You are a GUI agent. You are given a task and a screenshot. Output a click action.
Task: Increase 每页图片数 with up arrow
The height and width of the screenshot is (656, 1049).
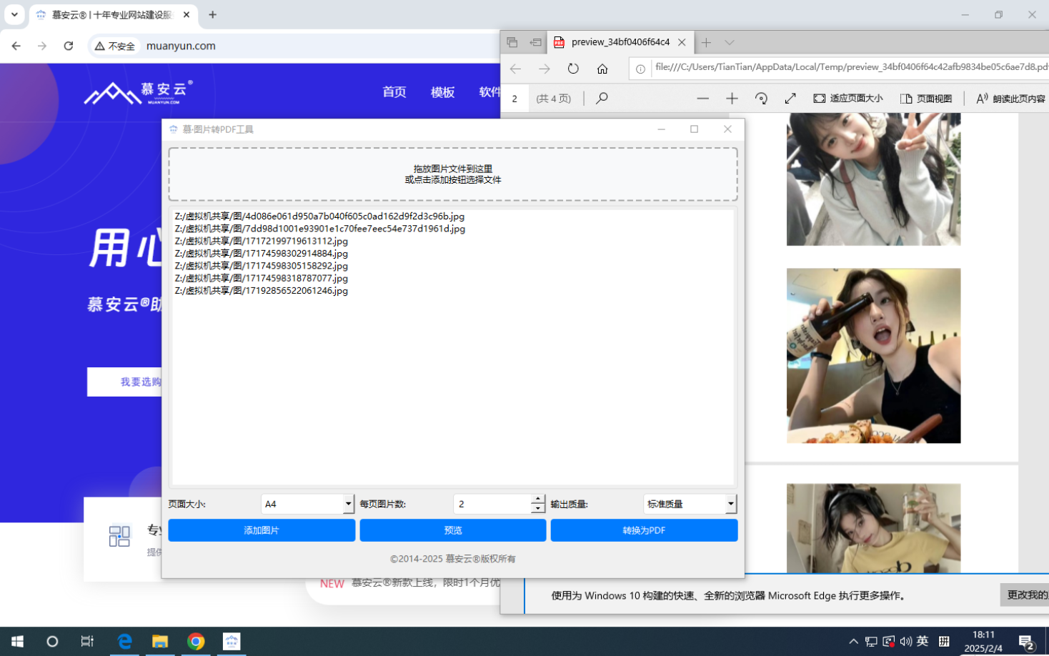(x=538, y=500)
